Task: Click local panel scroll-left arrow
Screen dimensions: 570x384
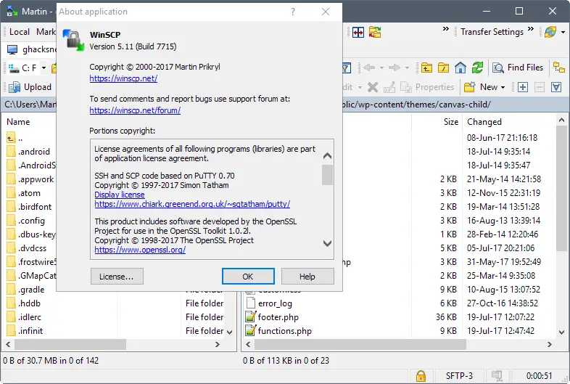Action: 8,344
